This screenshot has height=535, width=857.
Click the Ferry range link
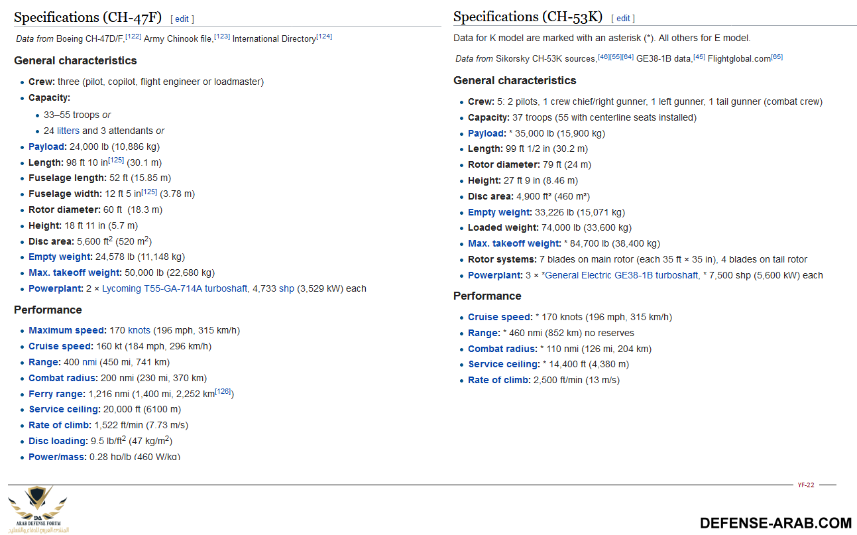click(56, 394)
